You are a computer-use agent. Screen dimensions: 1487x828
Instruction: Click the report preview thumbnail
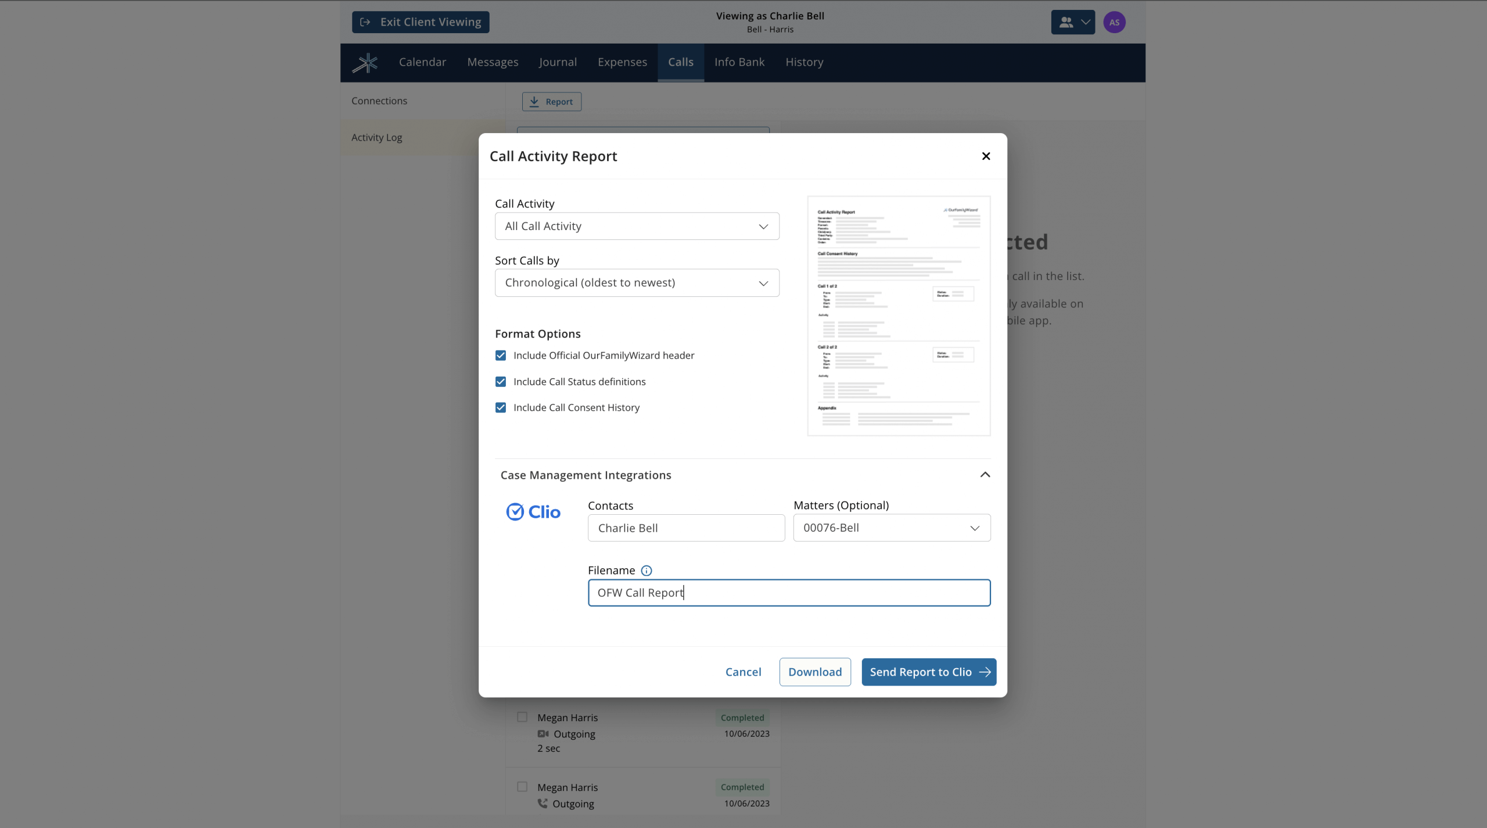898,316
